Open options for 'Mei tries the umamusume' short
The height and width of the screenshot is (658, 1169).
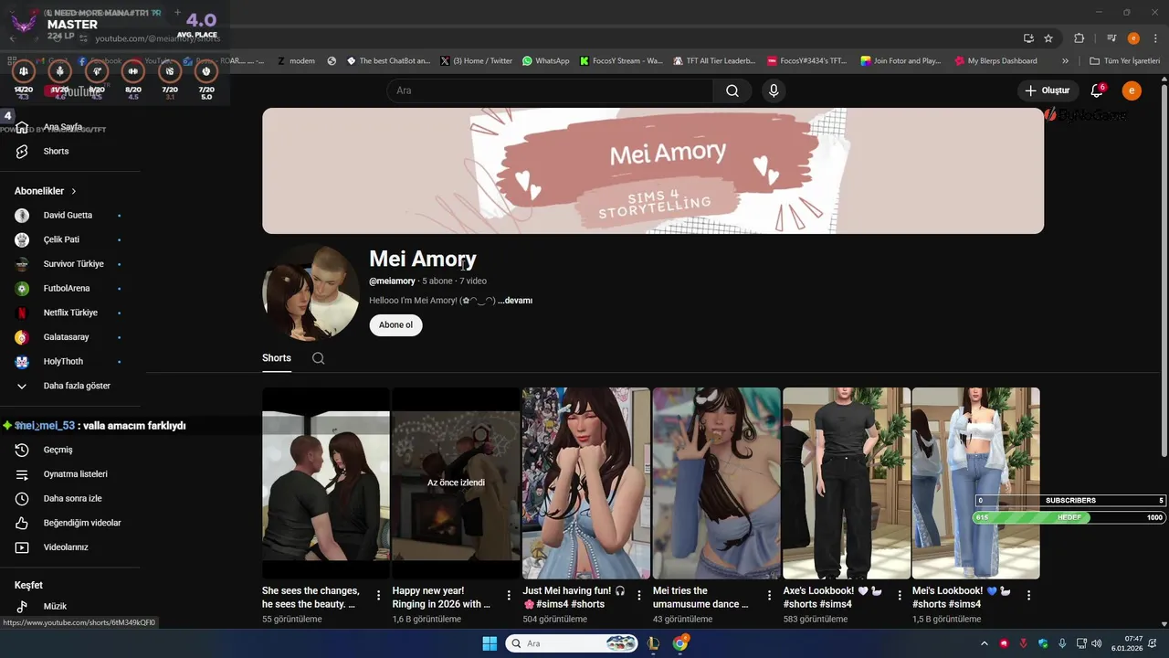tap(769, 595)
